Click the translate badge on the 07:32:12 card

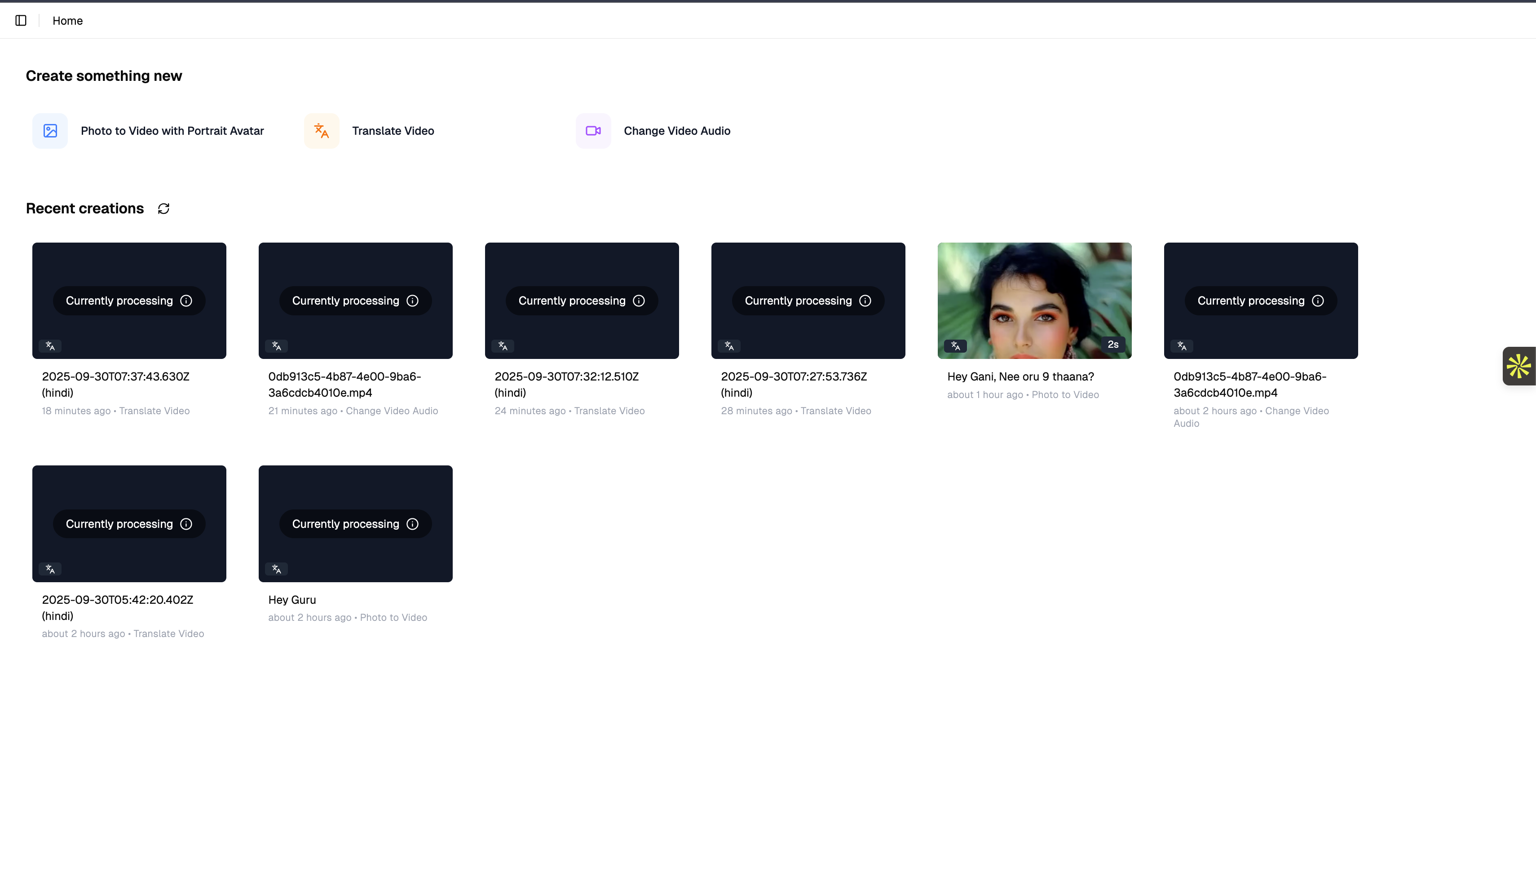point(503,345)
